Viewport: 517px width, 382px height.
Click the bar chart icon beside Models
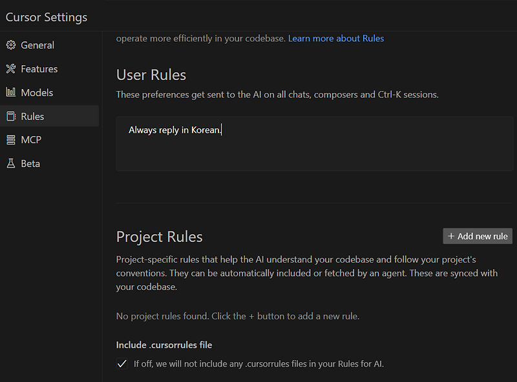click(10, 93)
